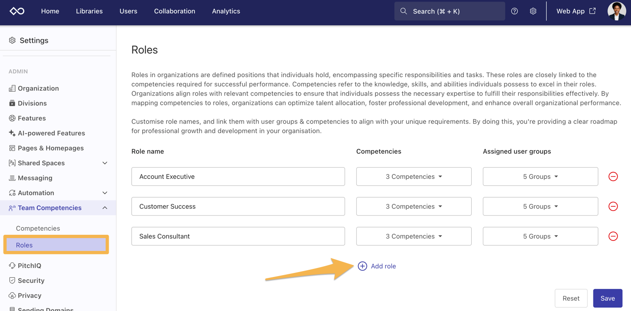Remove the Account Executive role
Screen dimensions: 631x311
[613, 177]
